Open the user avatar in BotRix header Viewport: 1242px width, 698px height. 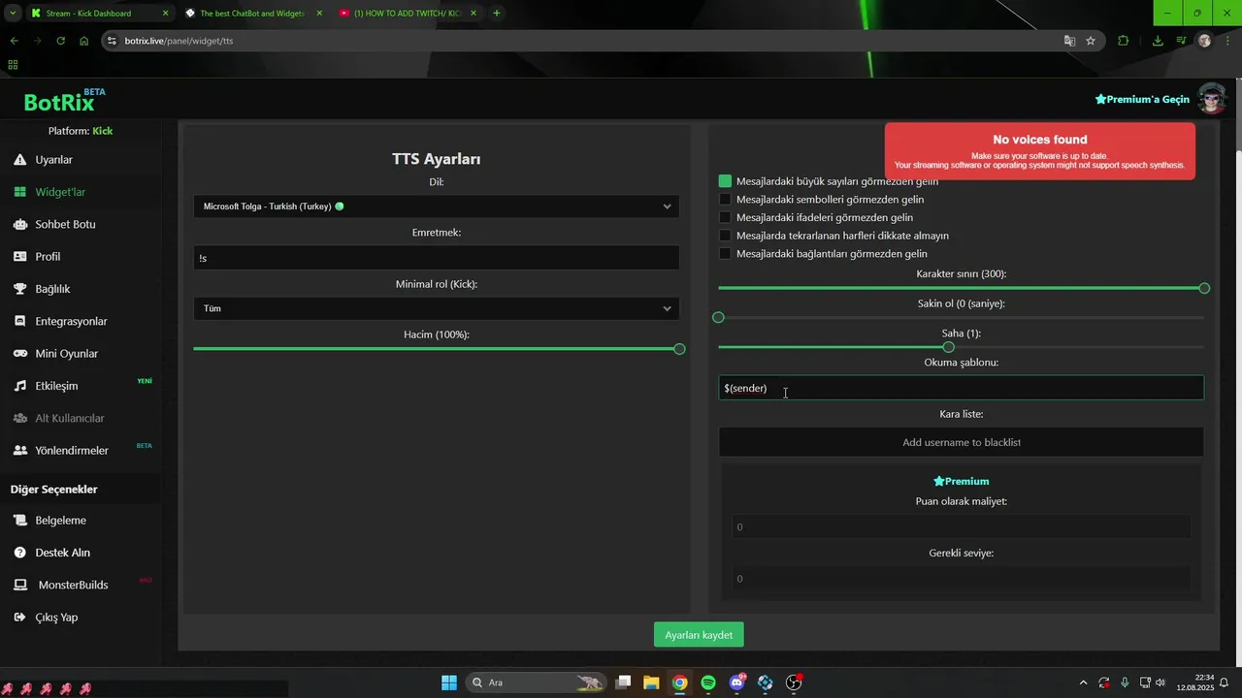1212,99
